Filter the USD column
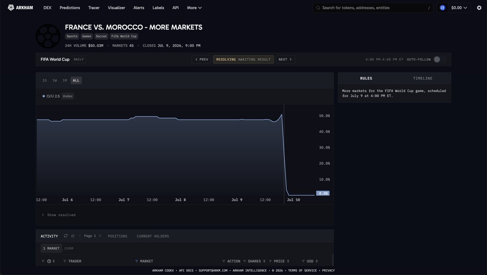 [303, 261]
